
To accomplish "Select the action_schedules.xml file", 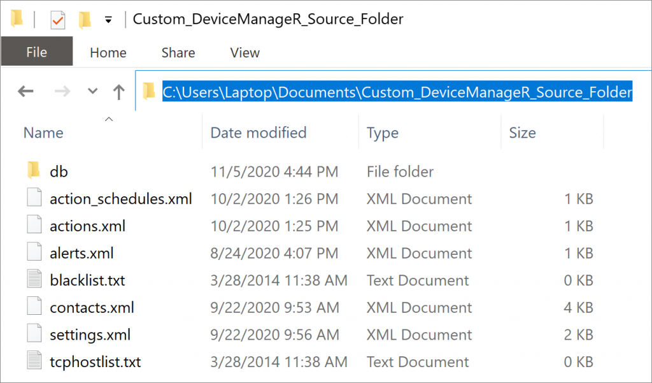I will [x=120, y=199].
